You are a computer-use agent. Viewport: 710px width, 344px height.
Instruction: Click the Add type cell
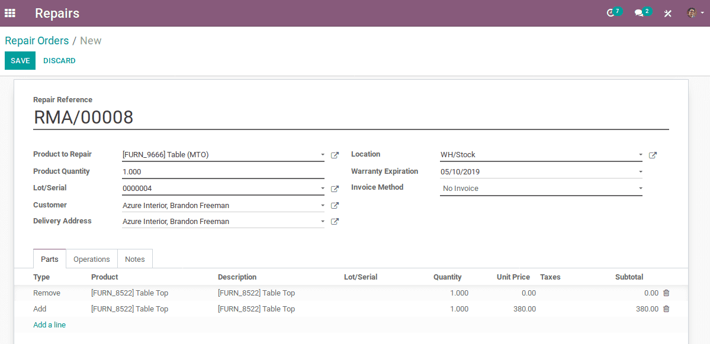pos(40,309)
